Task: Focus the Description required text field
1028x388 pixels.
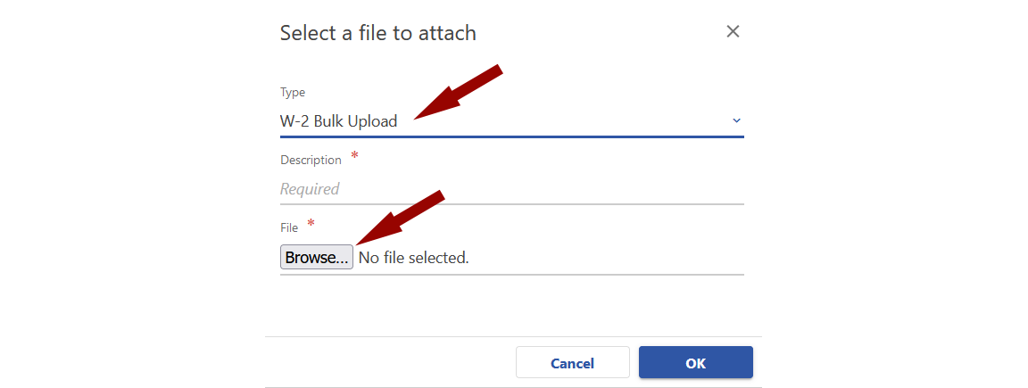Action: point(510,189)
